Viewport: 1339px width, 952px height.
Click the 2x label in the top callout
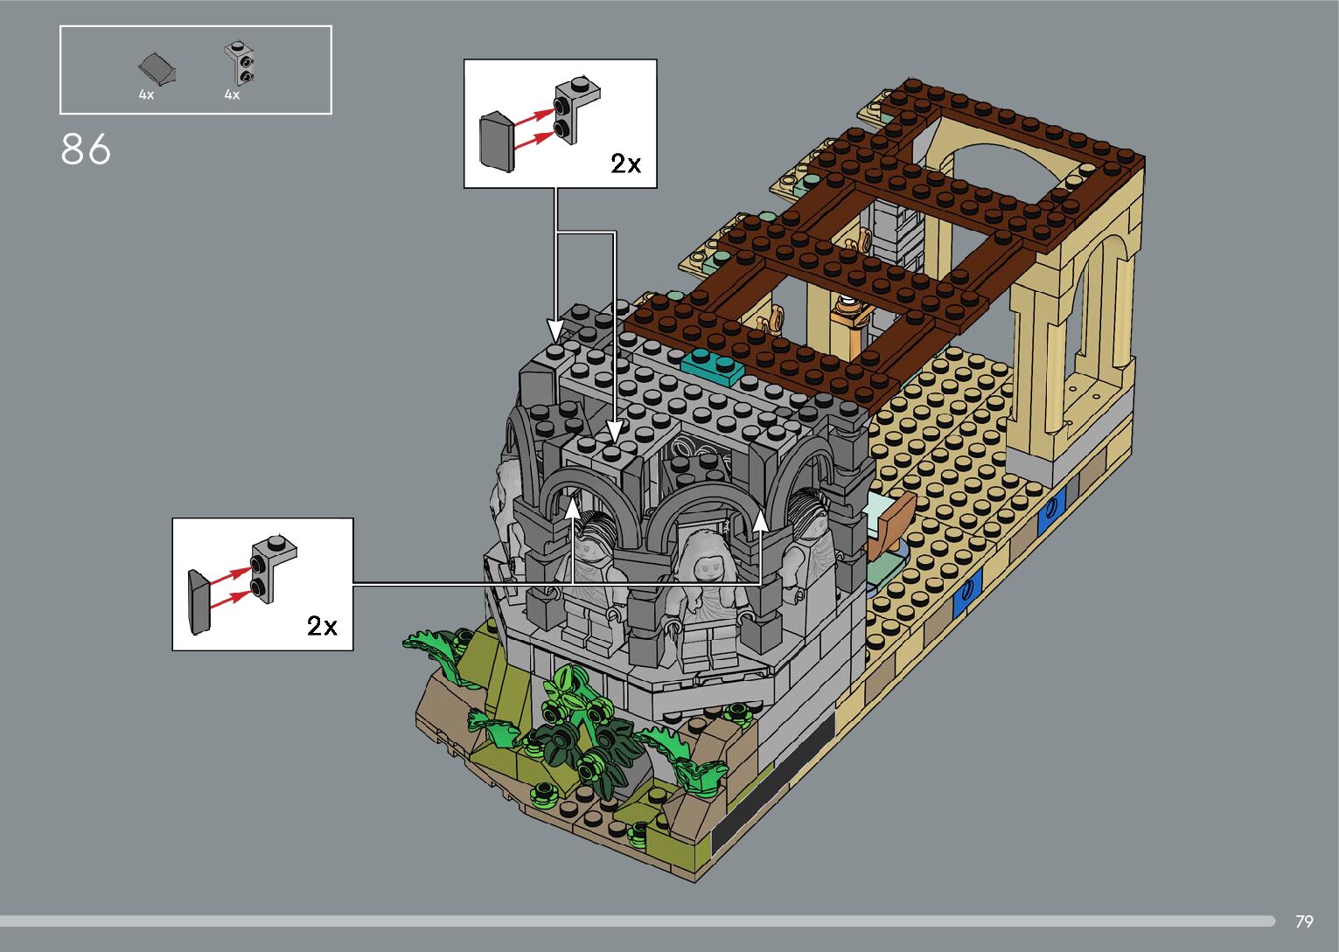tap(625, 163)
